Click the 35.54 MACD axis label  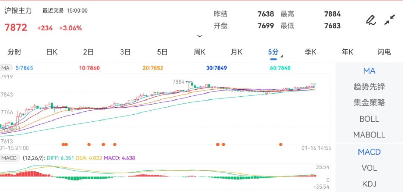pos(322,167)
